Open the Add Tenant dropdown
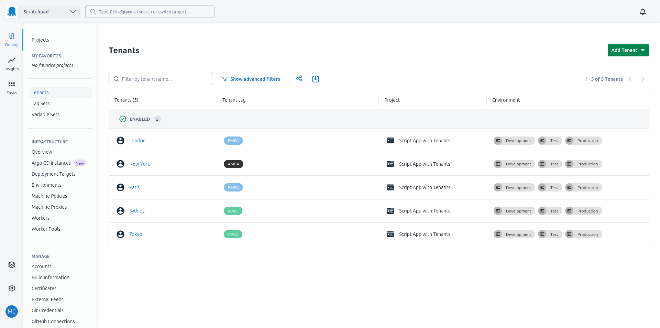 coord(628,50)
